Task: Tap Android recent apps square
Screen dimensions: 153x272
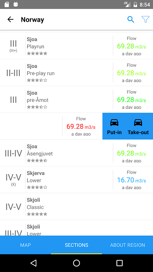Action: 119,263
